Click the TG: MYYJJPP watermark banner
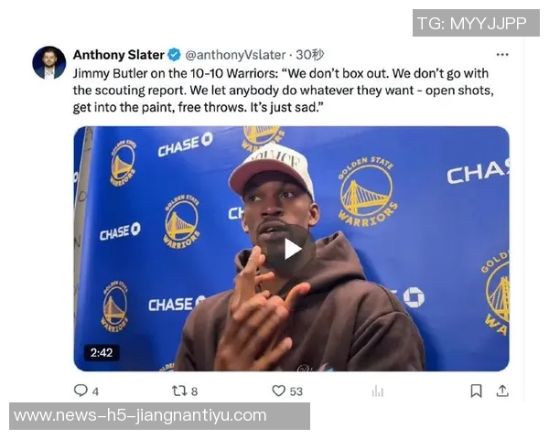 [x=476, y=23]
